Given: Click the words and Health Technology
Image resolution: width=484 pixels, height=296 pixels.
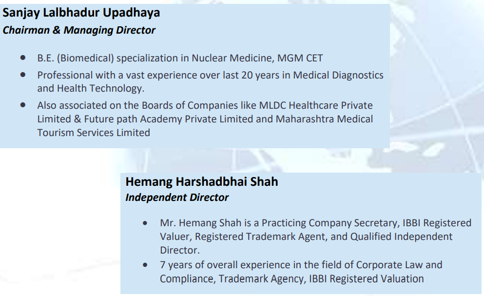Looking at the screenshot, I should [x=91, y=88].
